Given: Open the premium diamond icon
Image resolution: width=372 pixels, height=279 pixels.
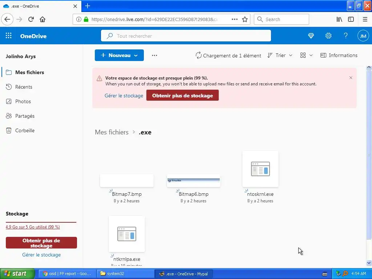Looking at the screenshot, I should pyautogui.click(x=311, y=36).
